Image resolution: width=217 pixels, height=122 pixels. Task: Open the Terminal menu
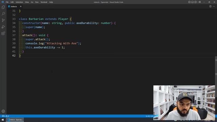[x=44, y=2]
